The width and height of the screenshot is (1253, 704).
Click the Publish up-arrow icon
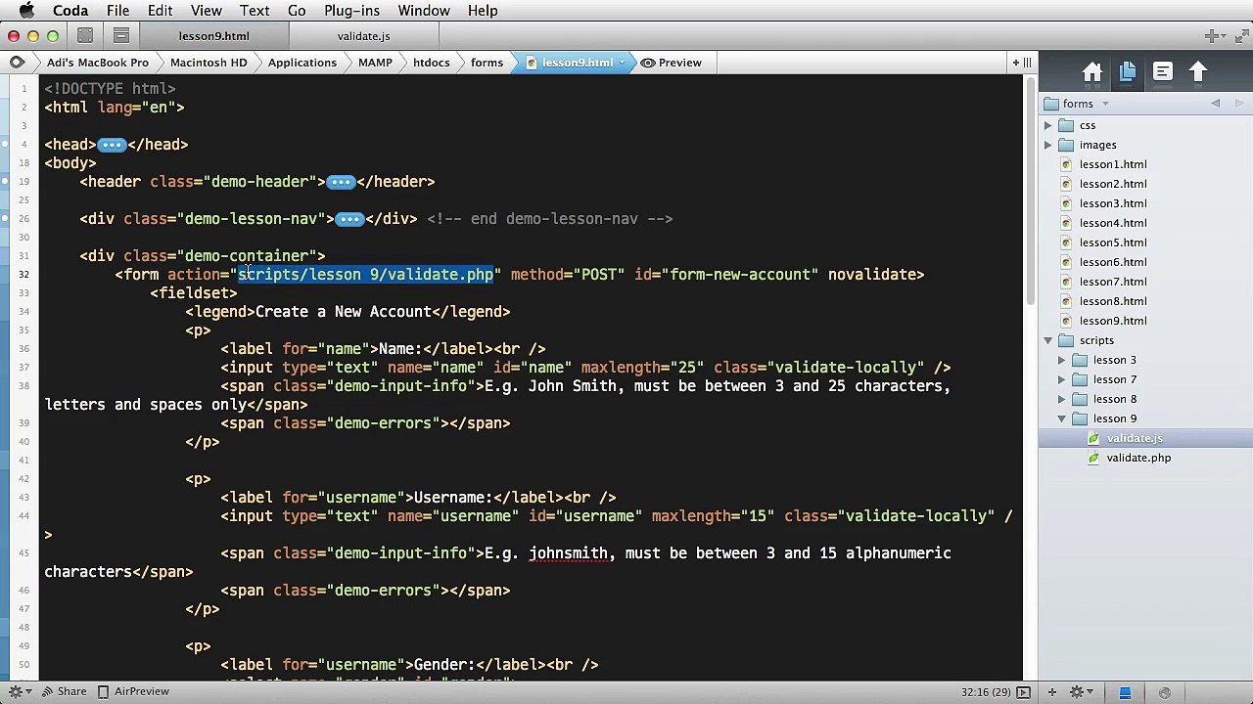pos(1198,72)
